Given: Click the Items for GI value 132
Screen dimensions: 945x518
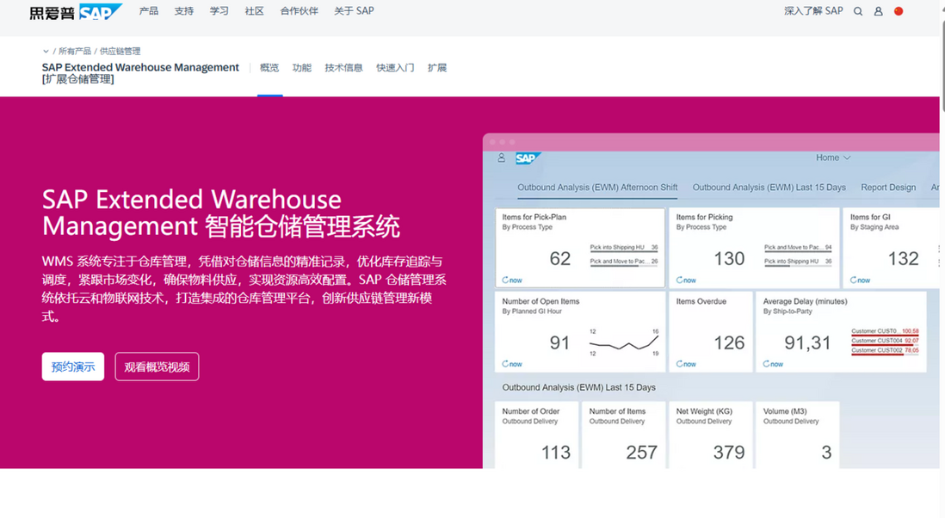Looking at the screenshot, I should (x=904, y=258).
